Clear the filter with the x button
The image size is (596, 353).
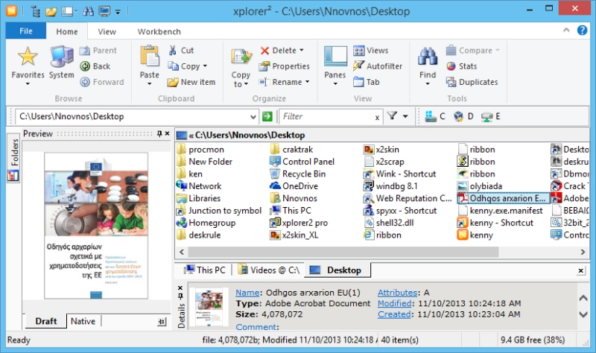tap(377, 118)
